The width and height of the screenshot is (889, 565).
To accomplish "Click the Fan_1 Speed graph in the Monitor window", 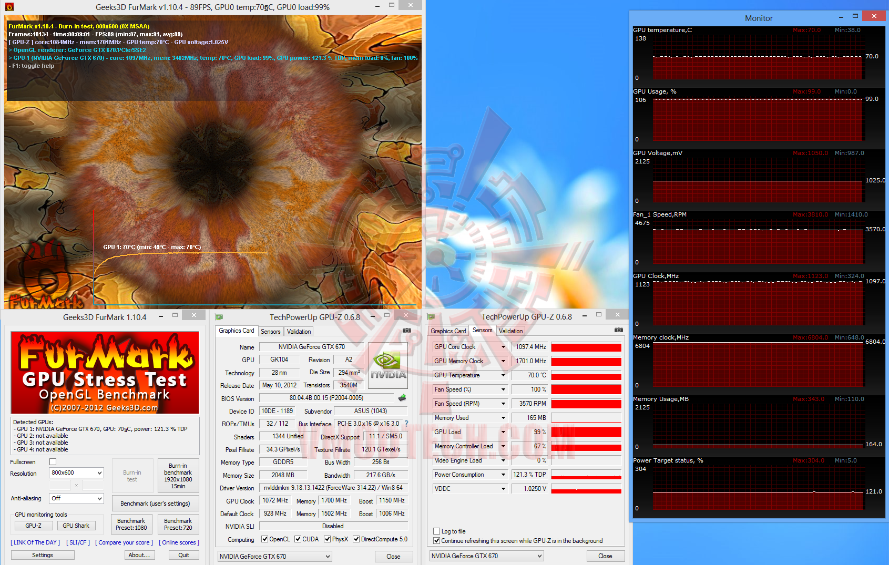I will click(758, 241).
